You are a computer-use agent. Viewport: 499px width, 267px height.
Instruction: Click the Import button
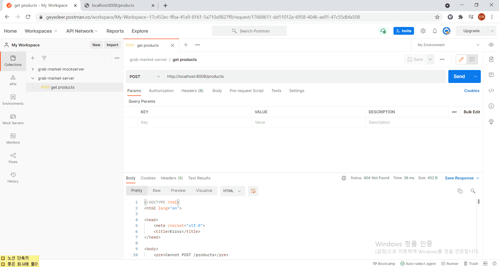[x=113, y=45]
